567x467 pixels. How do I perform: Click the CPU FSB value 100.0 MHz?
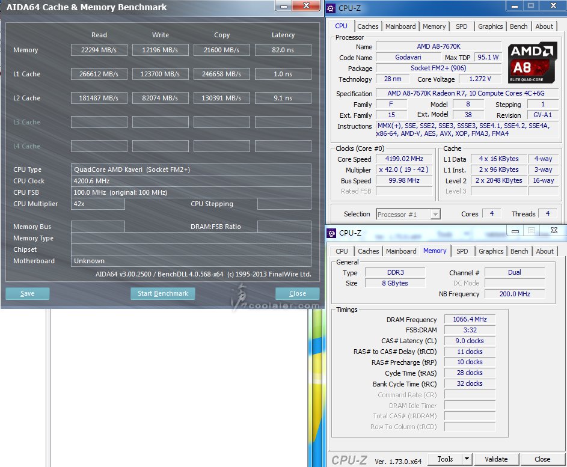pos(191,192)
